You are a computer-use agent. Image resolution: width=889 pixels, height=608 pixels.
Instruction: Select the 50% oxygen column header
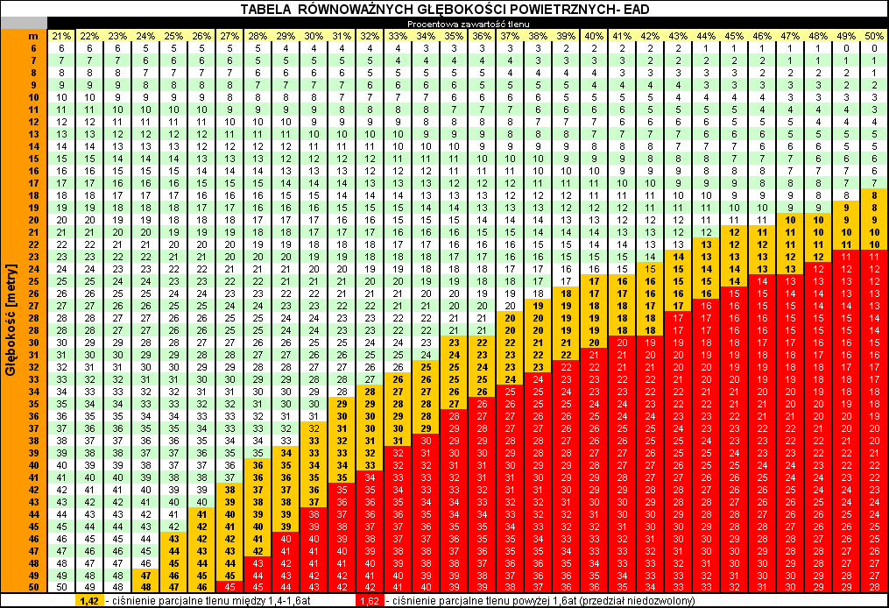[x=874, y=35]
